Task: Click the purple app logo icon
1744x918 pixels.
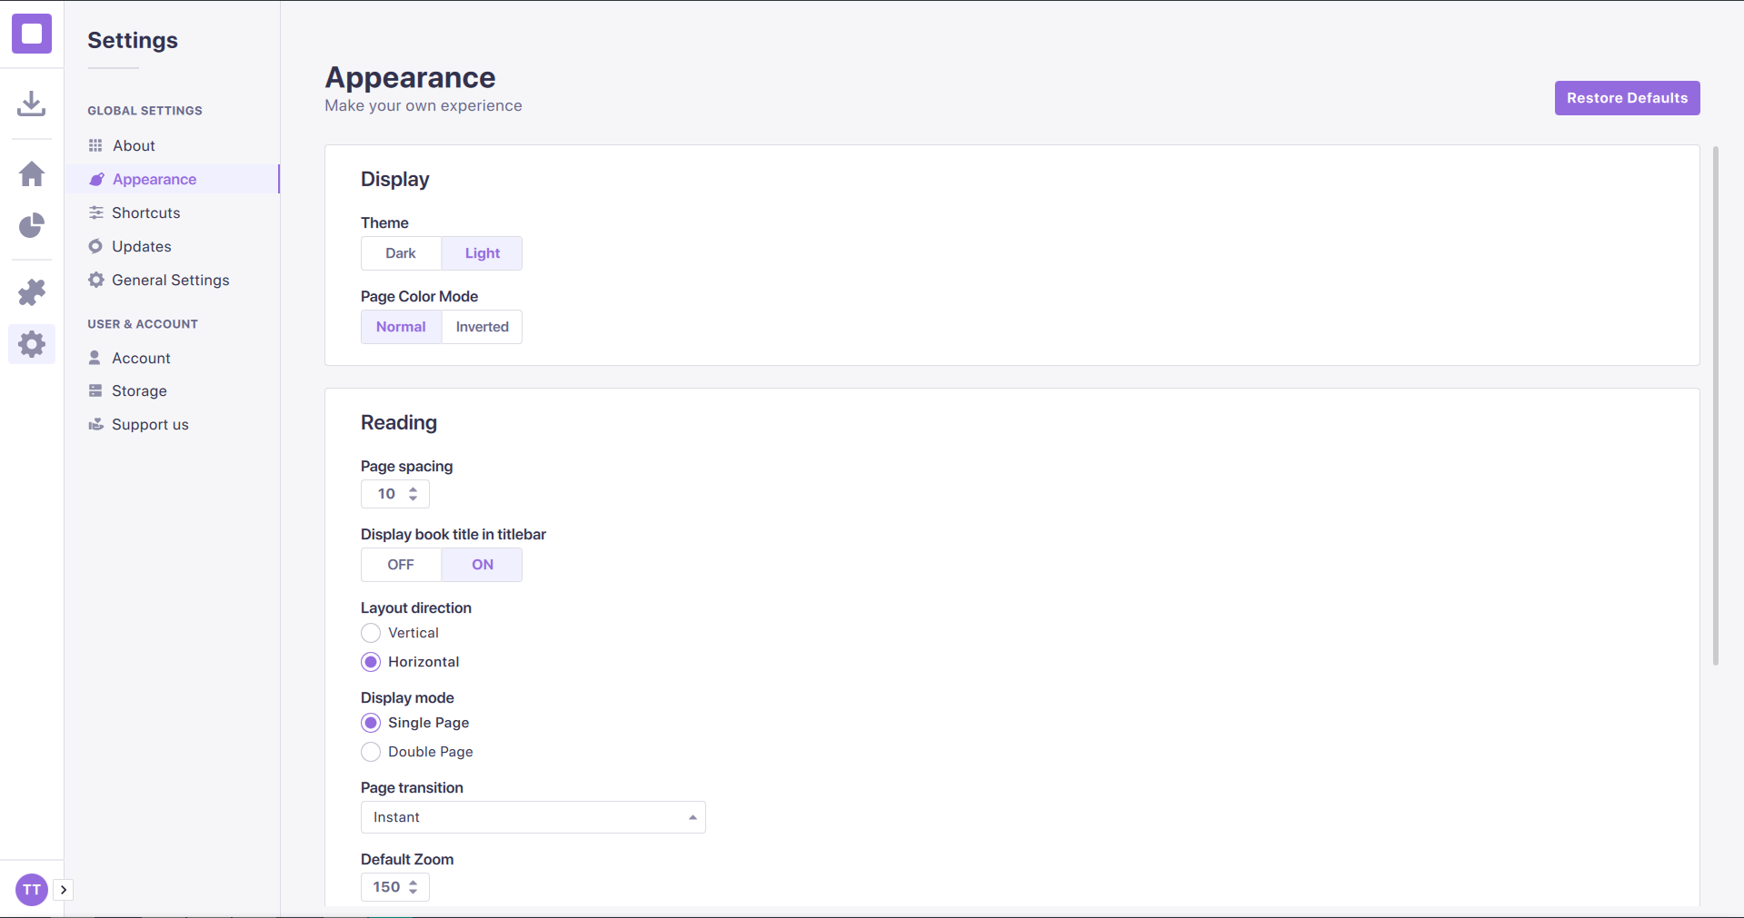Action: (32, 34)
